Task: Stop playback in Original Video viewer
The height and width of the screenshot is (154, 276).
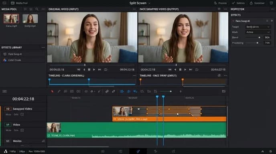Action: [x=89, y=69]
